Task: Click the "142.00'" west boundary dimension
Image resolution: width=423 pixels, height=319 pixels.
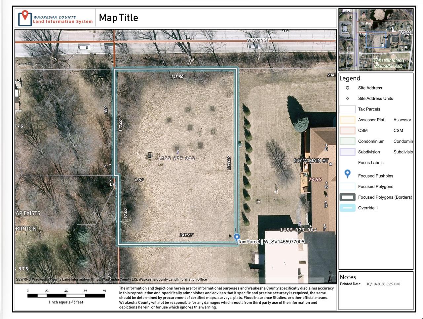Action: click(121, 125)
